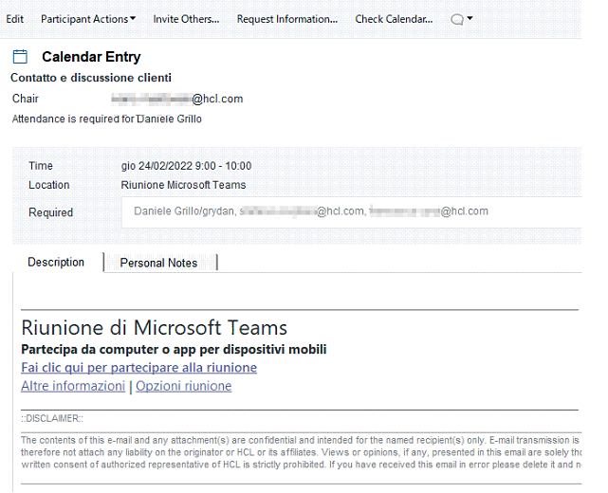608x493 pixels.
Task: Open the Altre informazioni link
Action: pos(73,386)
